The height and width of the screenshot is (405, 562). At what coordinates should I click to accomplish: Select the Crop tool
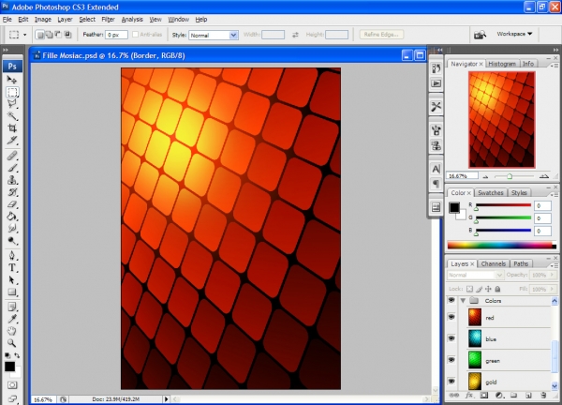12,128
